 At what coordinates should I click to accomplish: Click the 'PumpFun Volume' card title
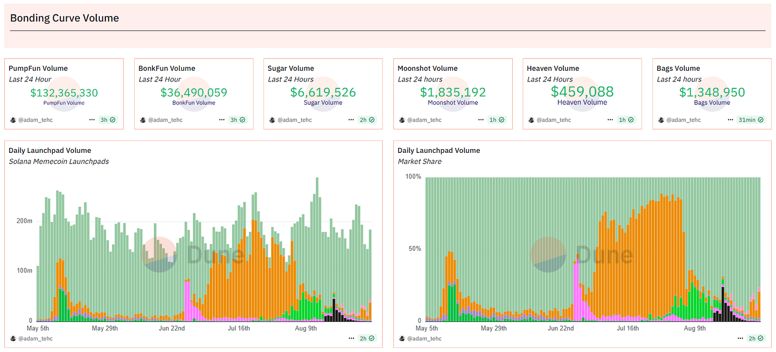38,68
